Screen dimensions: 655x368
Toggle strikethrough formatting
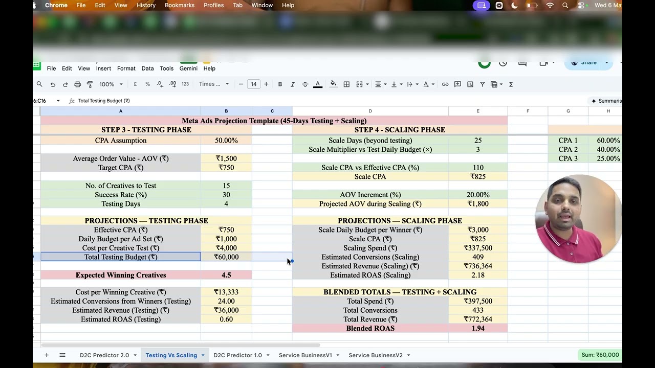pyautogui.click(x=305, y=84)
